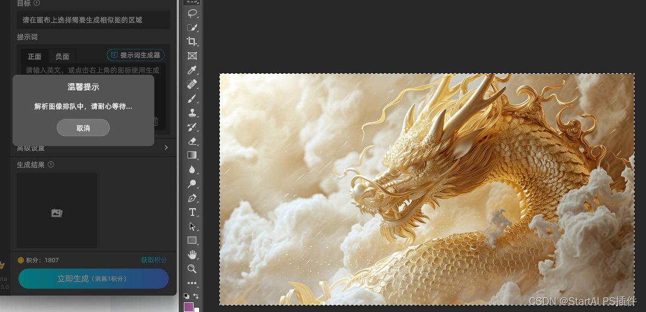Select the Rectangle shape tool
646x312 pixels.
click(192, 240)
